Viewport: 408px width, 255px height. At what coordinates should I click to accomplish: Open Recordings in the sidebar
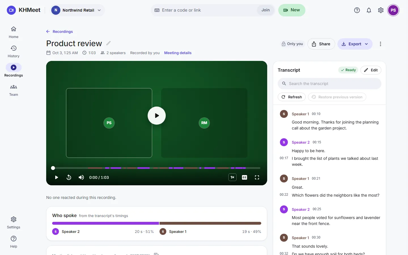[x=14, y=71]
